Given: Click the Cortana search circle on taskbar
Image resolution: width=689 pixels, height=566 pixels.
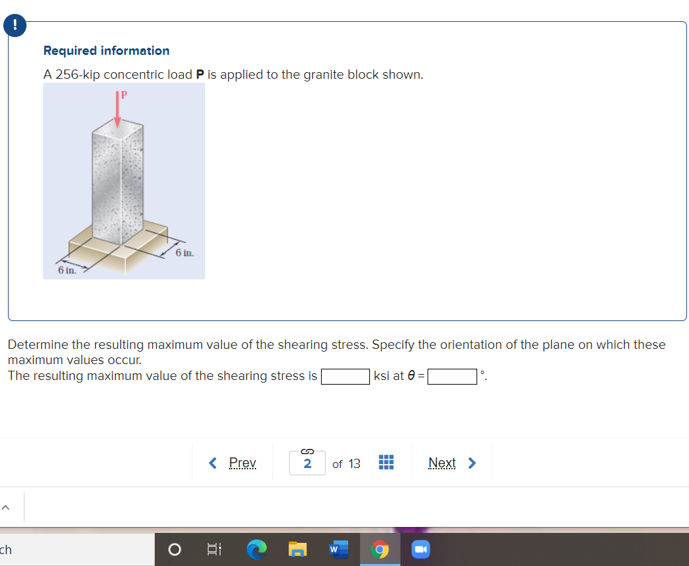Looking at the screenshot, I should (174, 549).
